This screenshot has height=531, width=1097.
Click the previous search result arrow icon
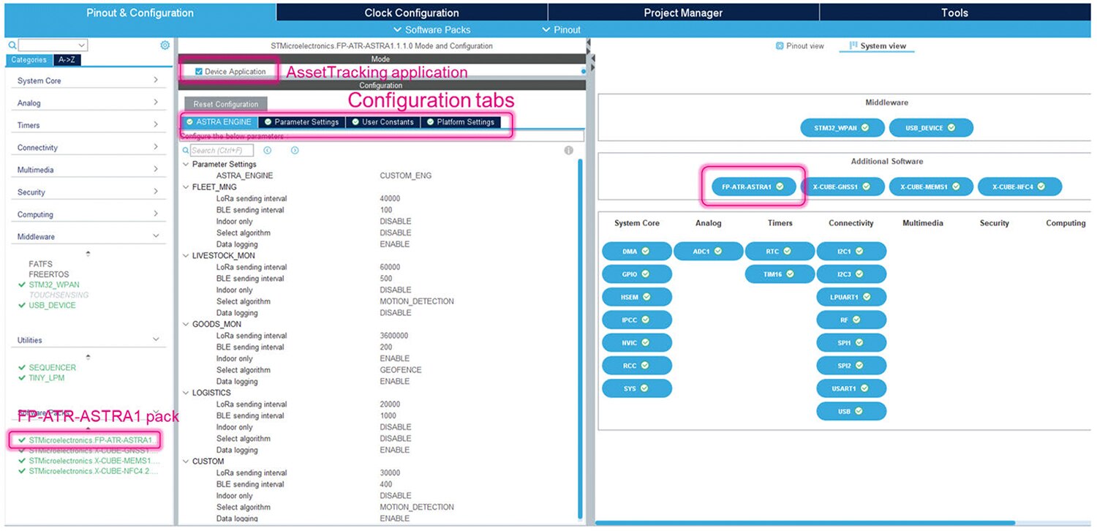tap(267, 151)
